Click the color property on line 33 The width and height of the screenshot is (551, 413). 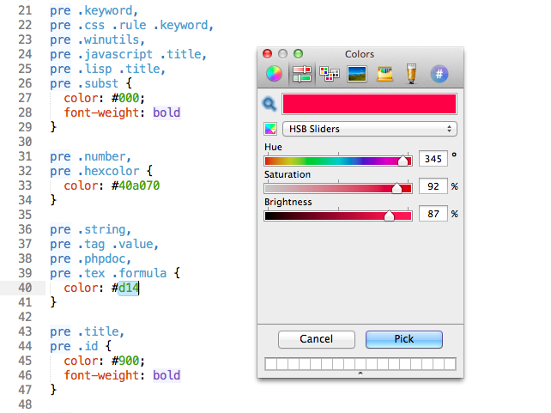click(x=81, y=185)
